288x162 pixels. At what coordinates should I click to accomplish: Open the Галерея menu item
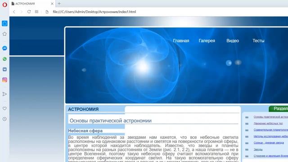[207, 41]
